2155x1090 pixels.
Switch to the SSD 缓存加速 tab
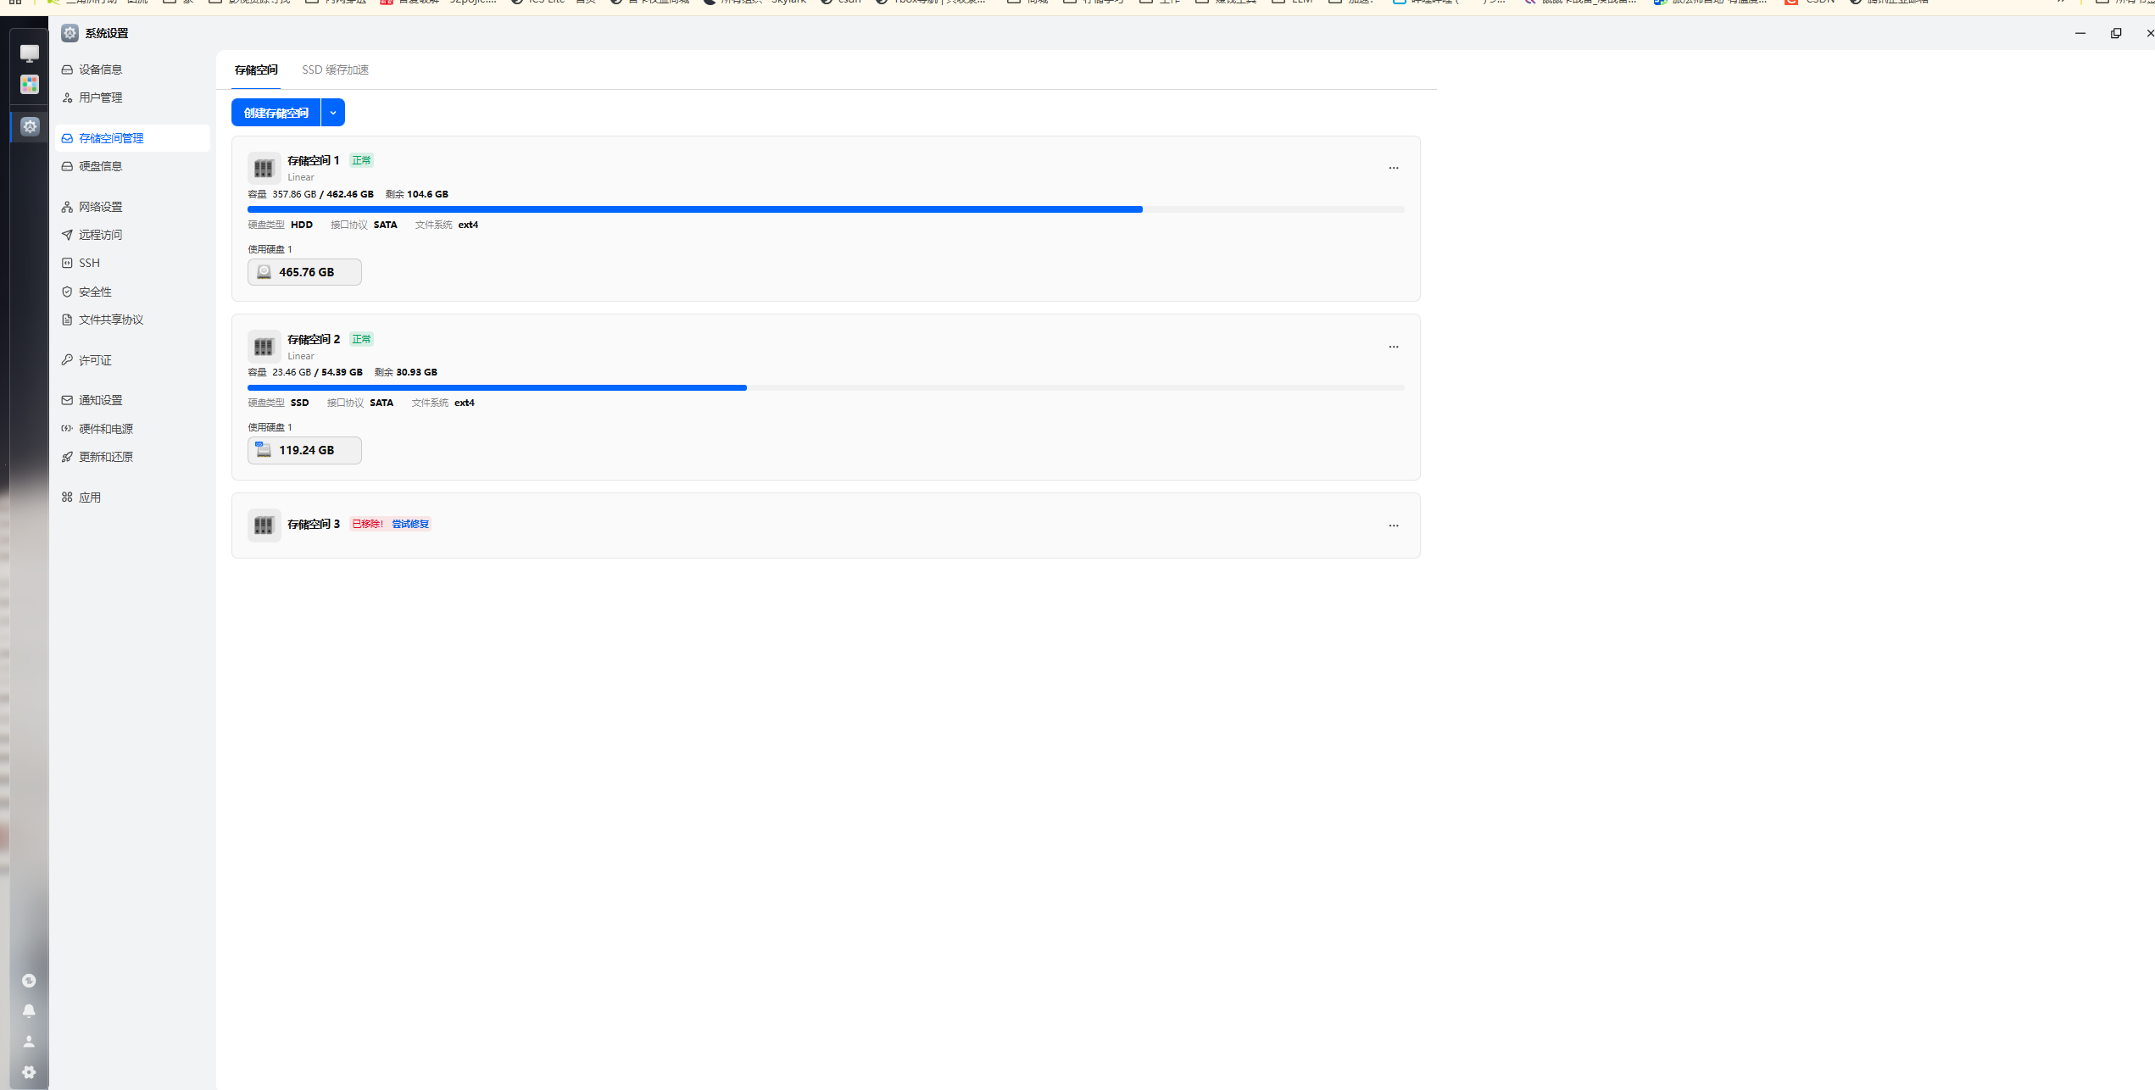pyautogui.click(x=335, y=70)
